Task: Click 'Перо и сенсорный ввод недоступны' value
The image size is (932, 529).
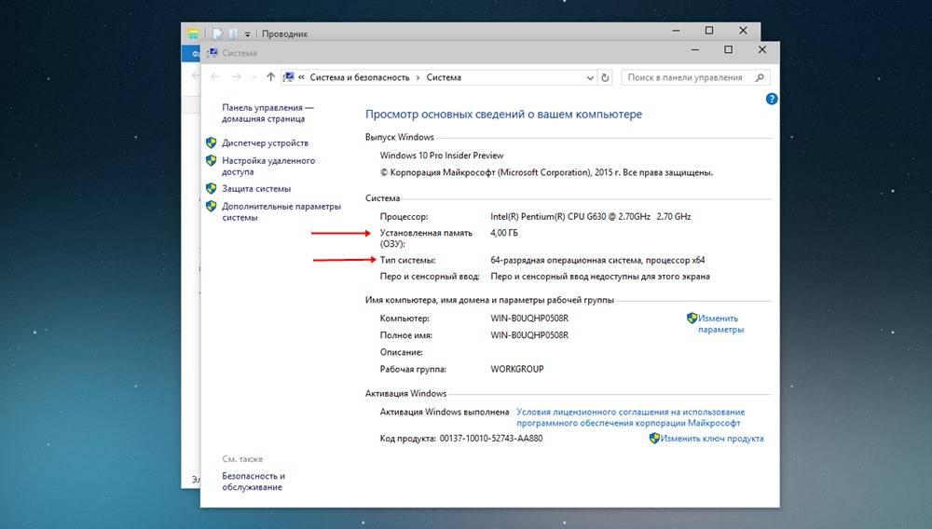Action: click(x=600, y=276)
